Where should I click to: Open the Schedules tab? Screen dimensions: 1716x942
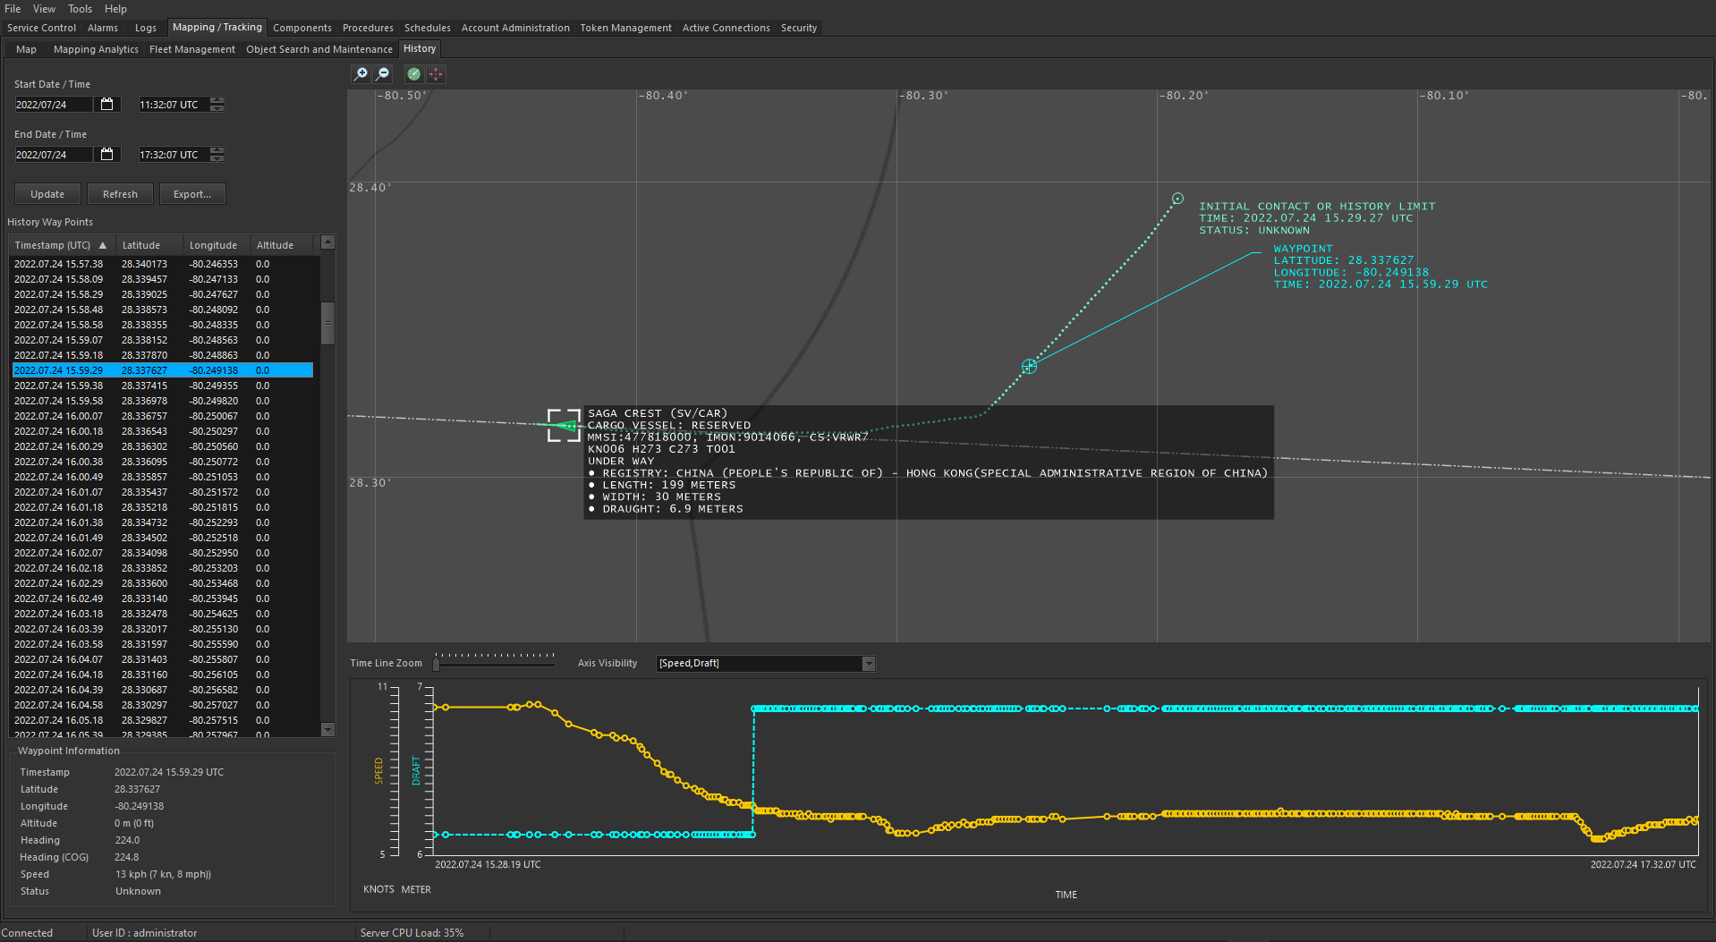(428, 28)
